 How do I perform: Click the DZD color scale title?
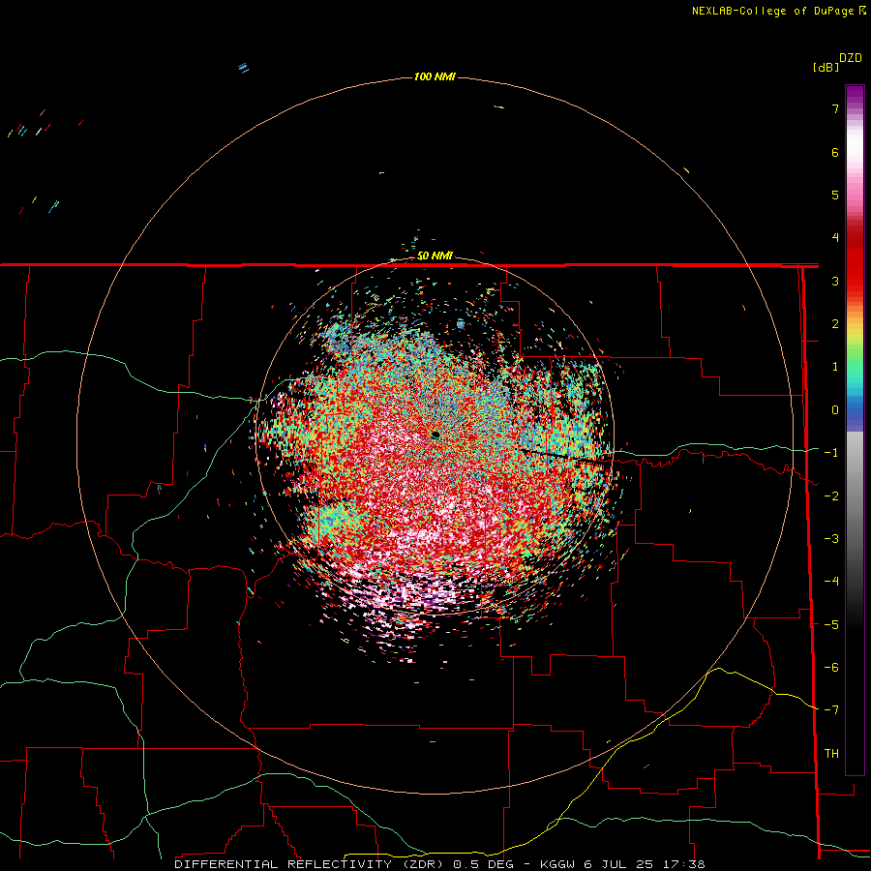851,58
